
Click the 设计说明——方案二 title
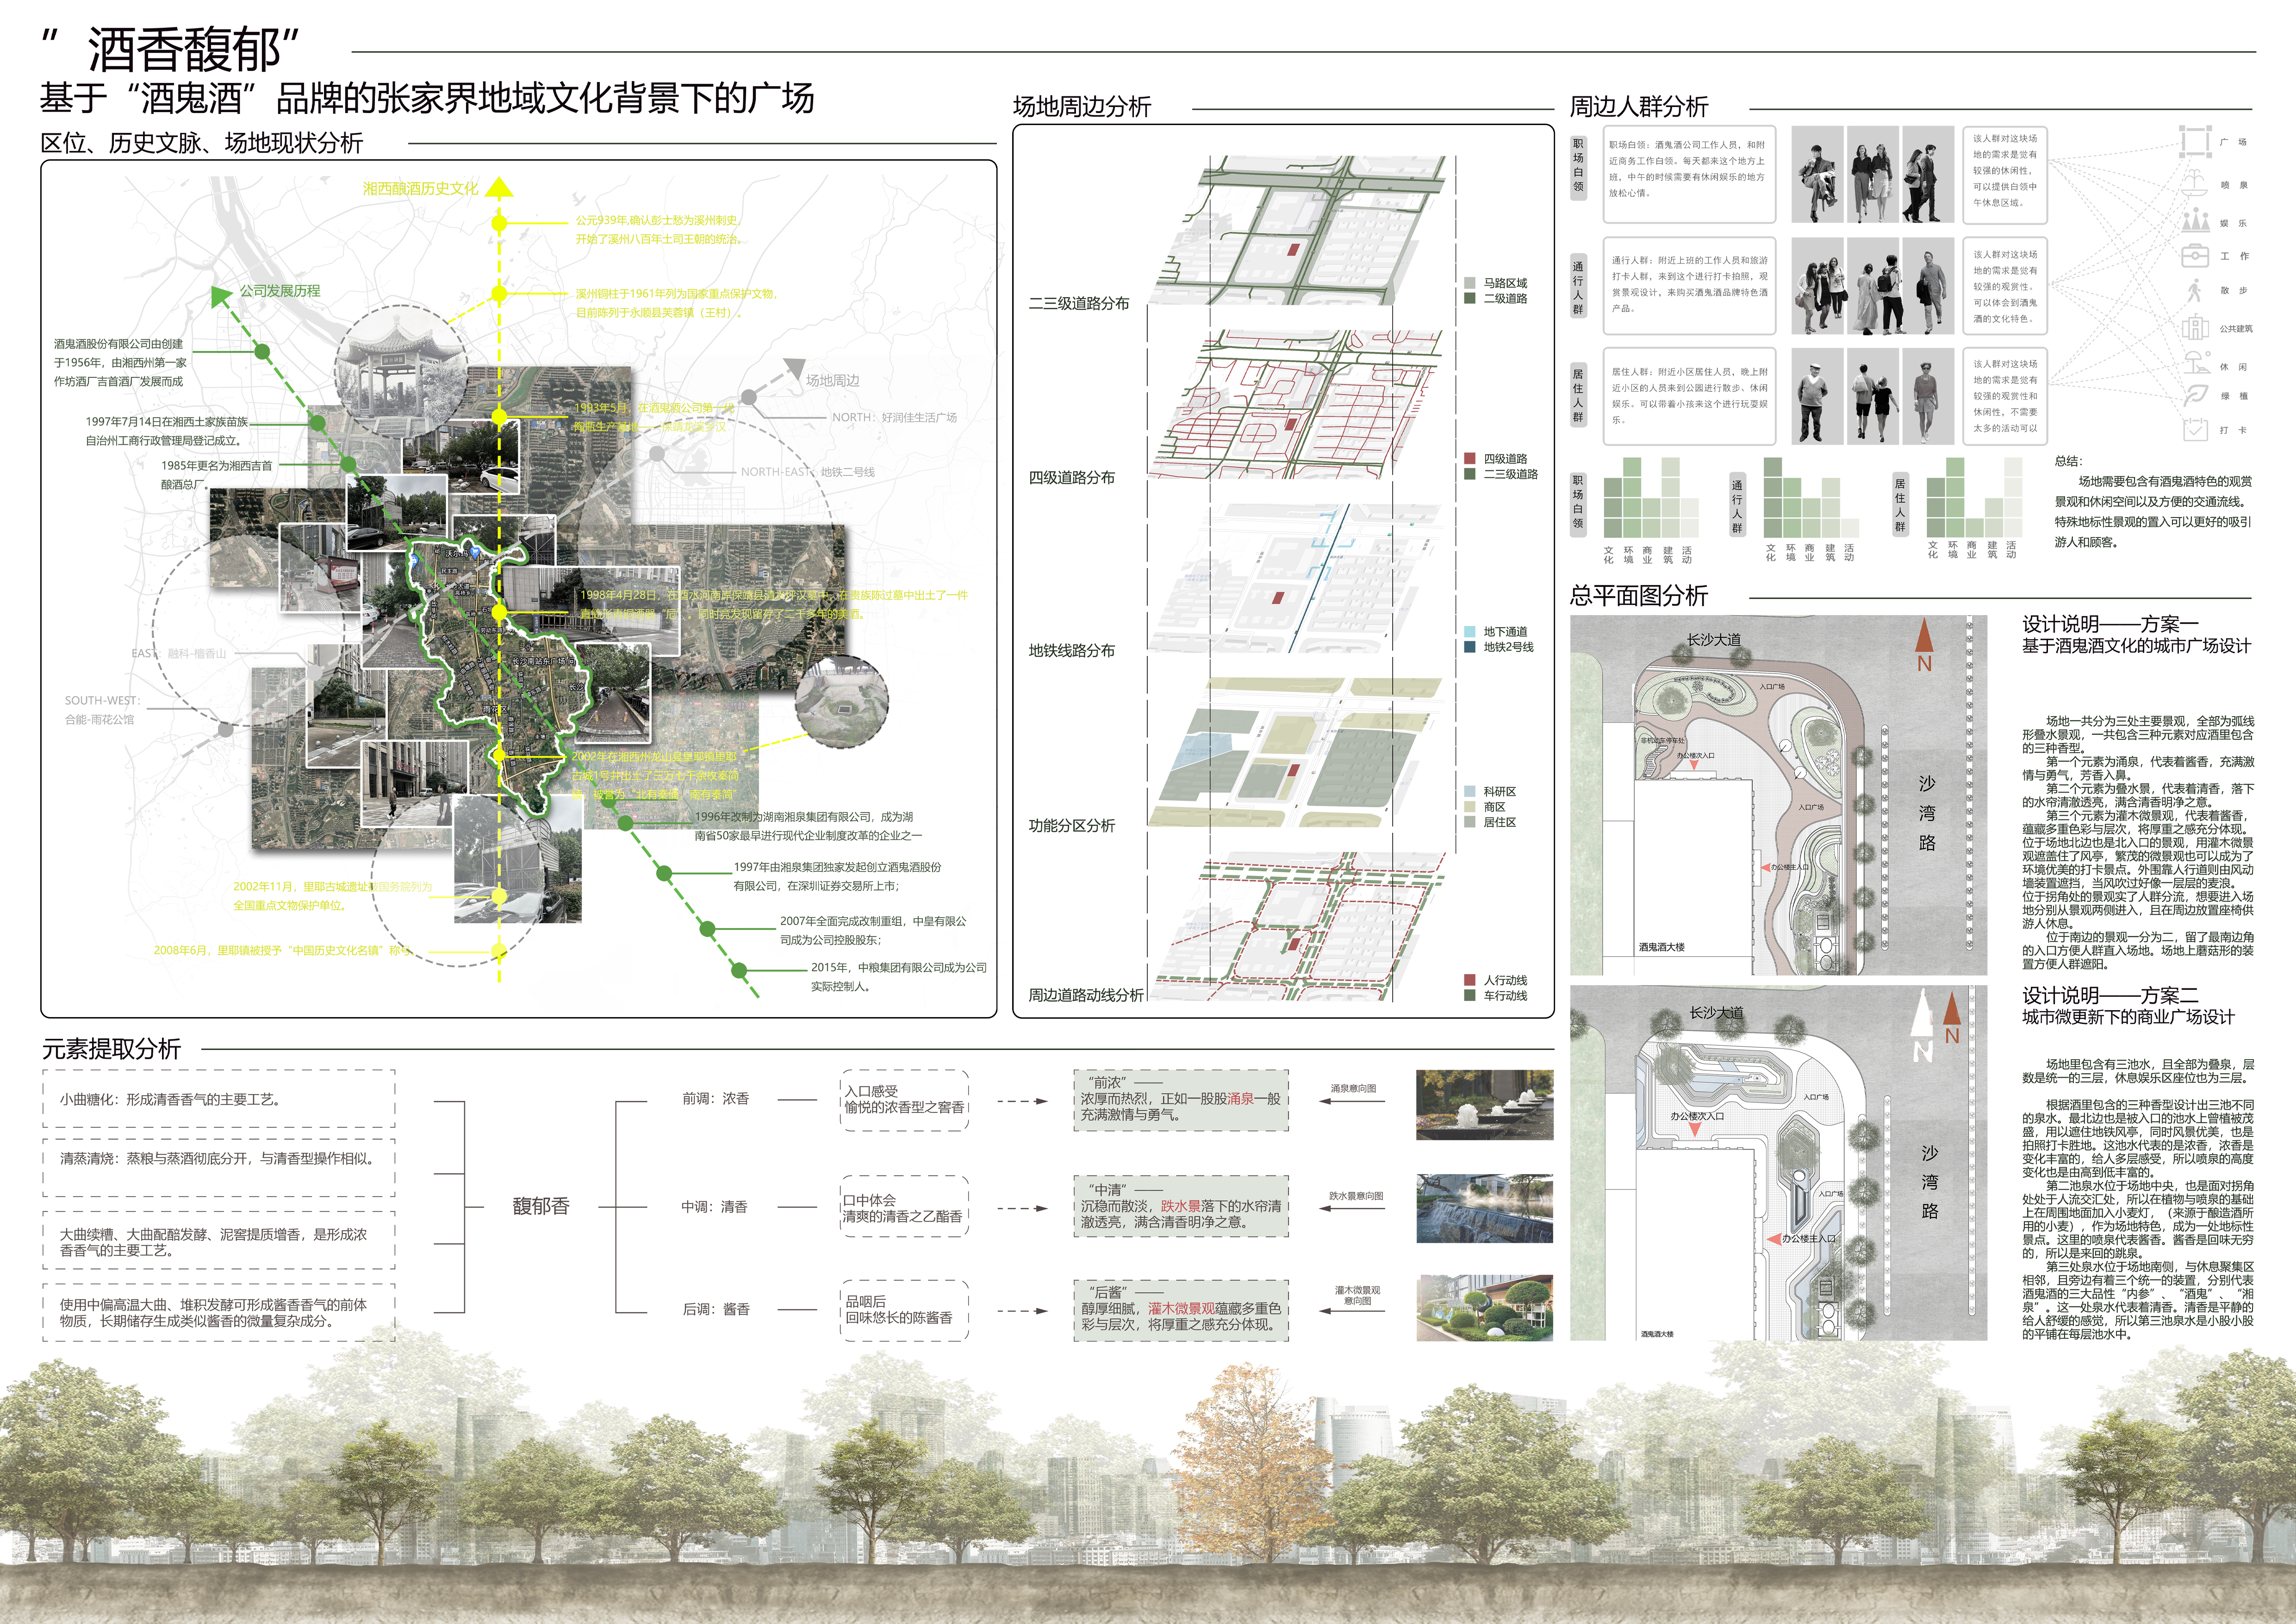click(x=2110, y=995)
